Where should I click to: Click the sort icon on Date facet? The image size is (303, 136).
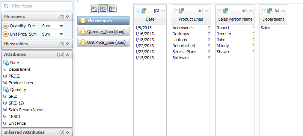tap(143, 11)
